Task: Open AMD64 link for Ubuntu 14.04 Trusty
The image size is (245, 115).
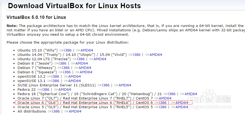Action: tap(156, 55)
